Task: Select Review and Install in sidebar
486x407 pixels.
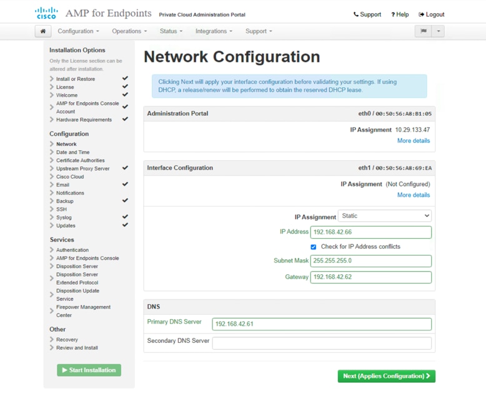Action: click(77, 348)
